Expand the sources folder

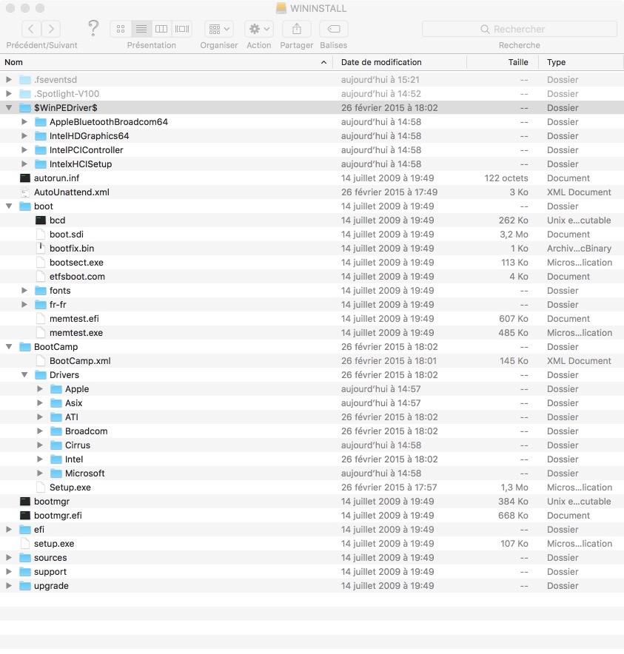(9, 558)
